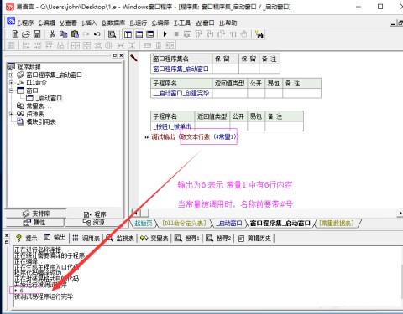This screenshot has width=403, height=314.
Task: Expand the Dll命令 tree node
Action: tap(11, 83)
